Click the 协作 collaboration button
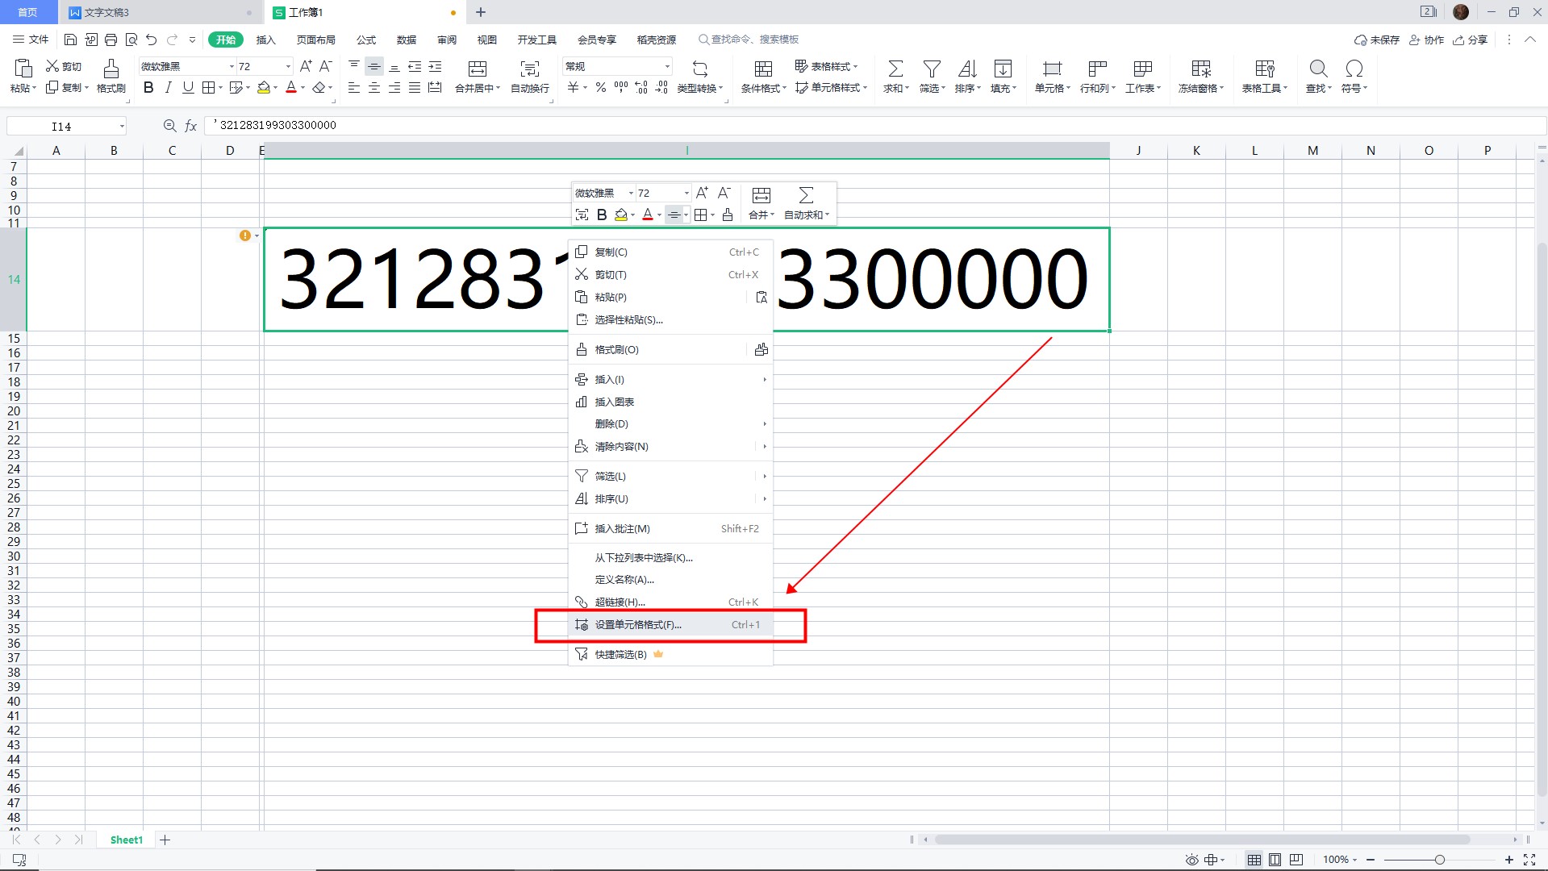 1426,40
